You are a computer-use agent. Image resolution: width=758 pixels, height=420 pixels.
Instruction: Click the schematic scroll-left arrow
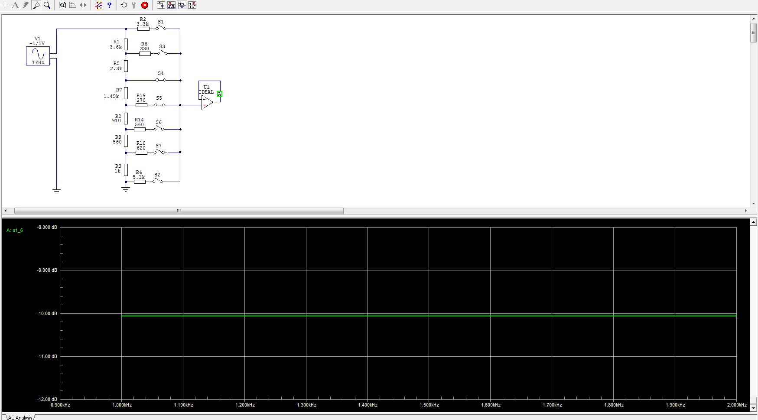click(6, 211)
